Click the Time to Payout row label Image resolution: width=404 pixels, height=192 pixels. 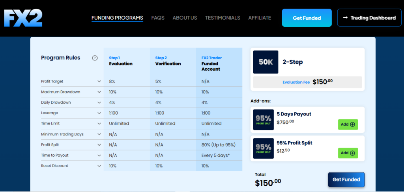point(54,155)
